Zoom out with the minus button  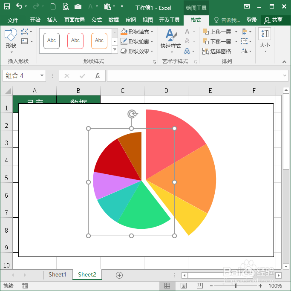click(211, 286)
